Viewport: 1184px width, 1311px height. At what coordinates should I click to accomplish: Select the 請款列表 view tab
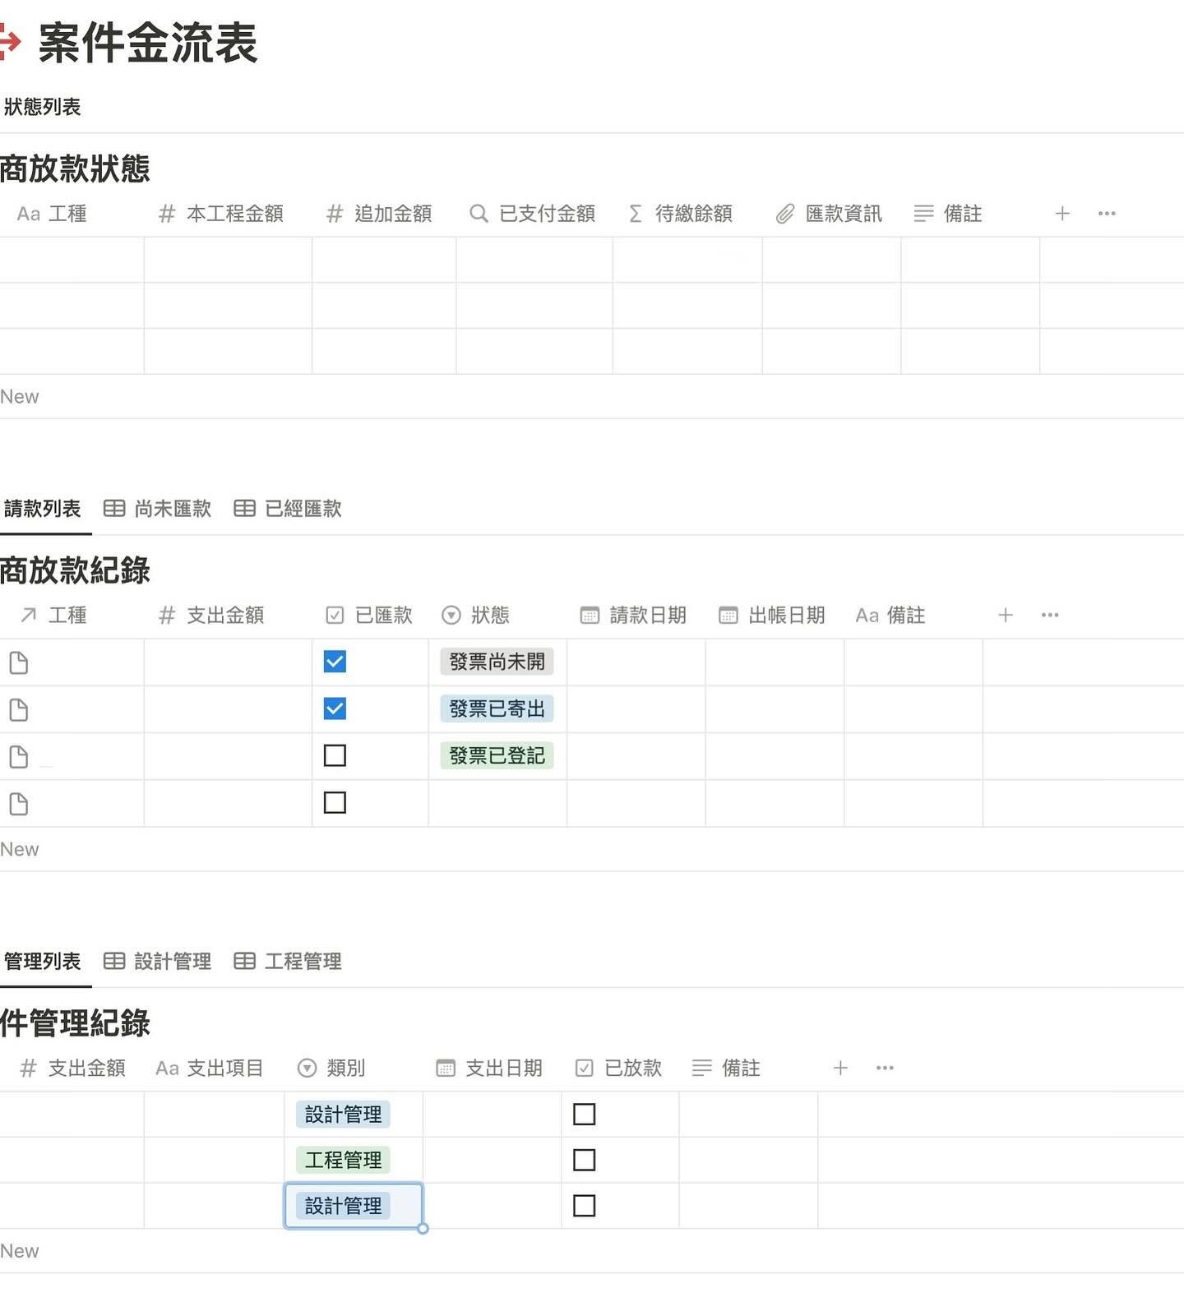[42, 509]
